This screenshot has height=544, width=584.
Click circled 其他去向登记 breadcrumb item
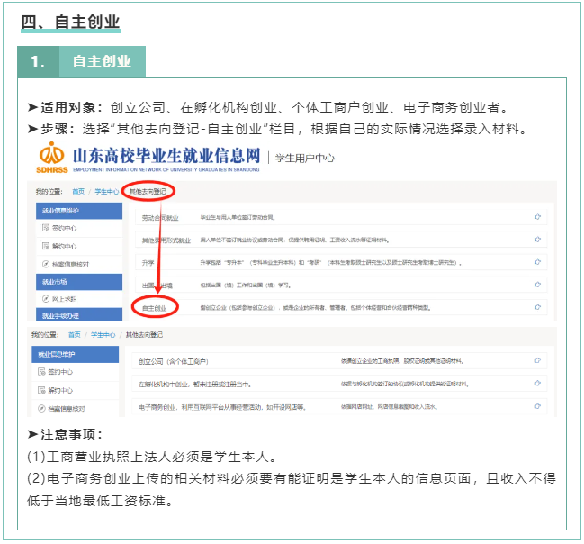point(148,192)
